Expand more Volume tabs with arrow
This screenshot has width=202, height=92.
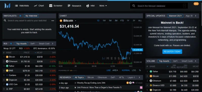pyautogui.click(x=195, y=61)
